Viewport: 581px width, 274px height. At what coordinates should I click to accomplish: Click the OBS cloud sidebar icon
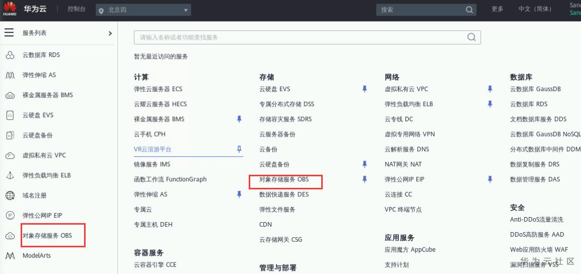10,235
